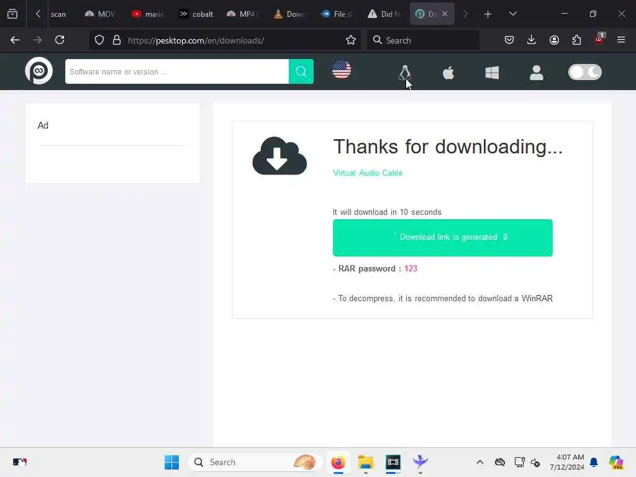Reload the page with the refresh icon

click(60, 40)
